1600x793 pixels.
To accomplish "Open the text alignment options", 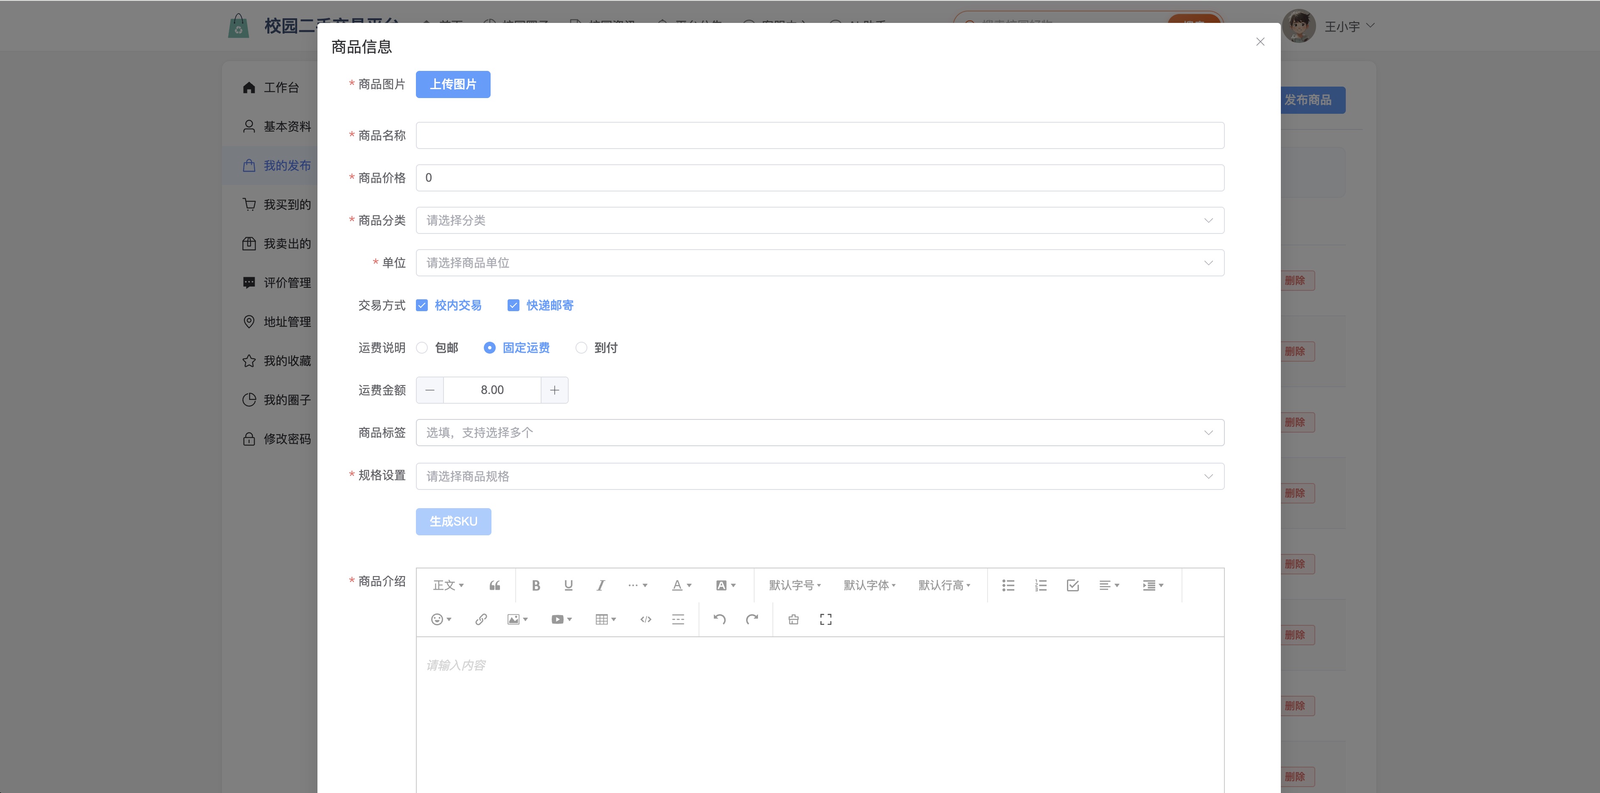I will point(1109,585).
